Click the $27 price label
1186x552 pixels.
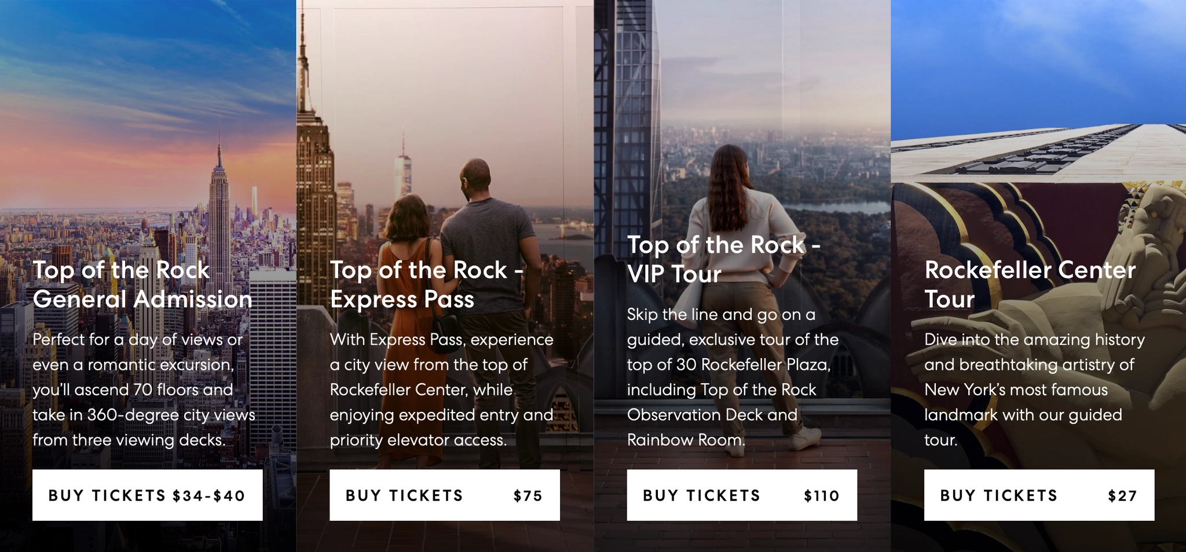[x=1122, y=496]
